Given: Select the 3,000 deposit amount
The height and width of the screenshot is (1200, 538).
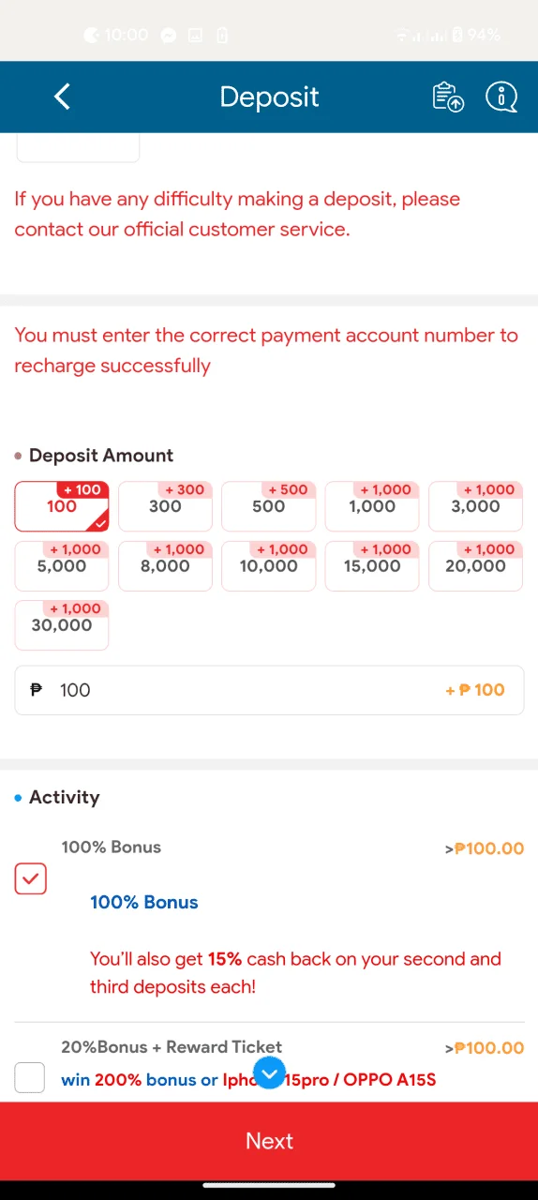Looking at the screenshot, I should click(x=475, y=506).
